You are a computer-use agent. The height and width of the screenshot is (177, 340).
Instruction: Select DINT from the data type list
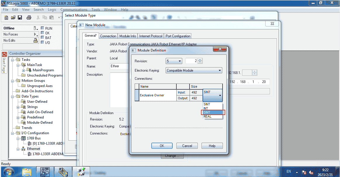click(x=213, y=112)
